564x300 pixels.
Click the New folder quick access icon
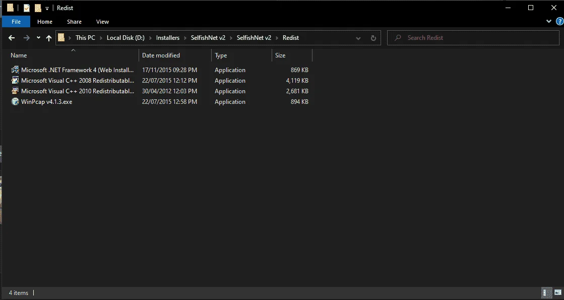tap(38, 8)
